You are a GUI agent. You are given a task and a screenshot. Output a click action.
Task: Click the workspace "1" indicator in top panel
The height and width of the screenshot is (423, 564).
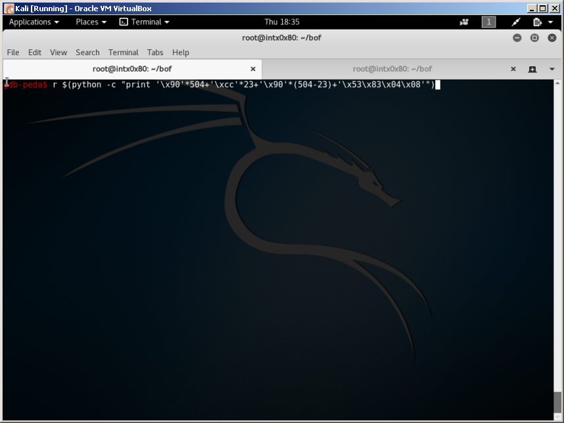click(x=488, y=22)
